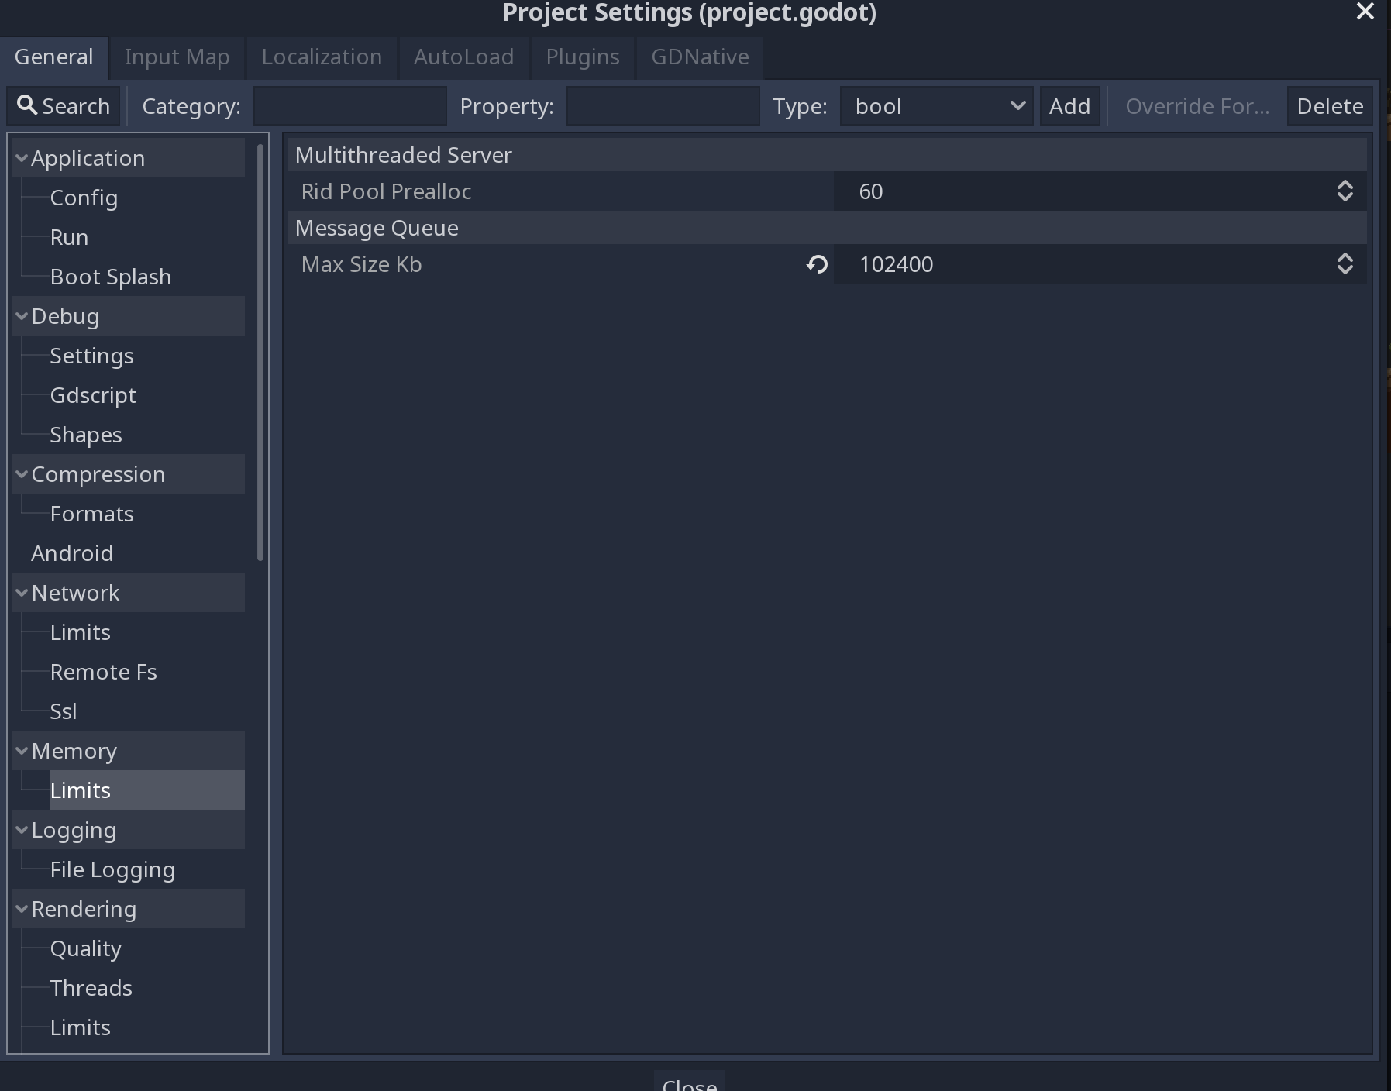The width and height of the screenshot is (1391, 1091).
Task: Collapse the Network tree branch
Action: pos(21,592)
